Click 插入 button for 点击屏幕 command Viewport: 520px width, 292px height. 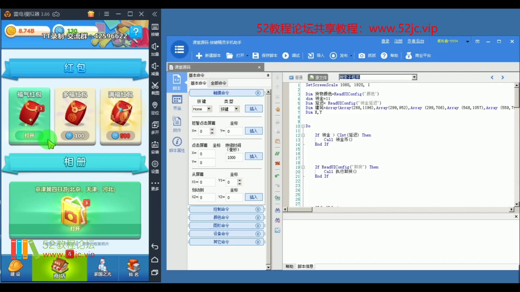coord(253,156)
